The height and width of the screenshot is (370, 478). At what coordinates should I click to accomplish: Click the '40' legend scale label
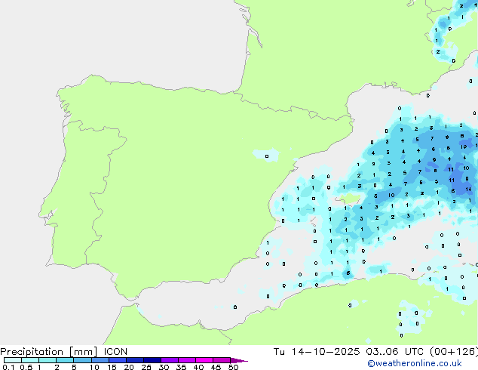point(198,367)
